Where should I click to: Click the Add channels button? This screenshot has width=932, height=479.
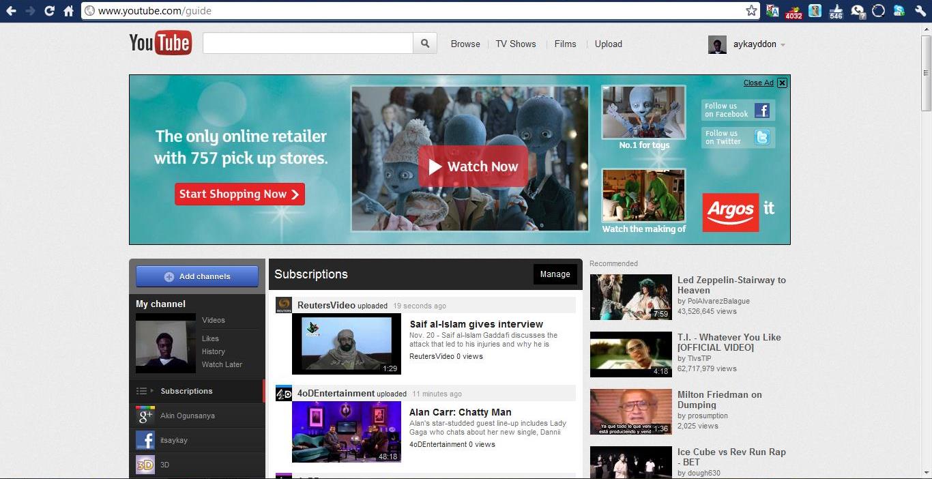click(197, 276)
